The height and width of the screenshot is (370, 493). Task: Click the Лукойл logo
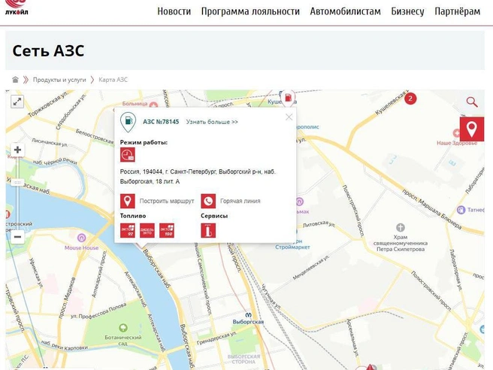[17, 8]
